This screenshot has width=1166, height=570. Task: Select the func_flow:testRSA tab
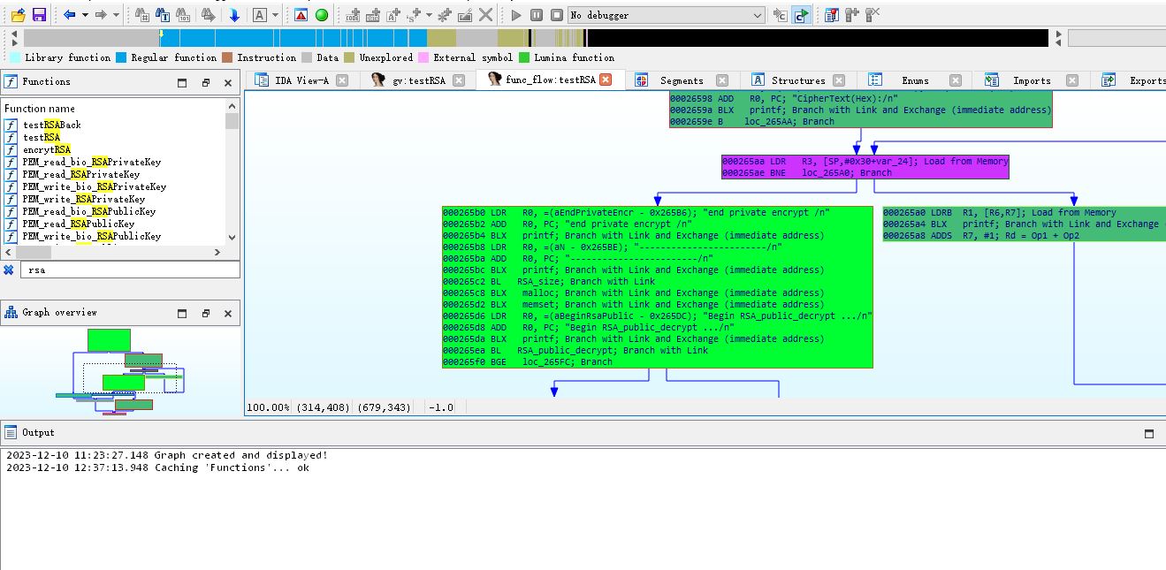tap(551, 80)
